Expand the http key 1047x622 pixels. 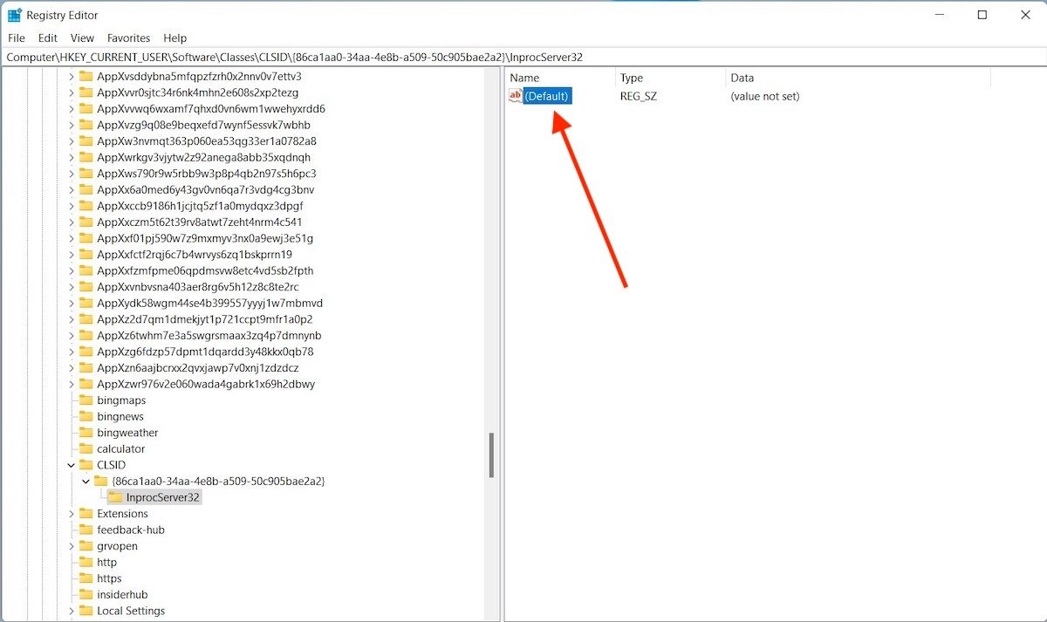(72, 562)
